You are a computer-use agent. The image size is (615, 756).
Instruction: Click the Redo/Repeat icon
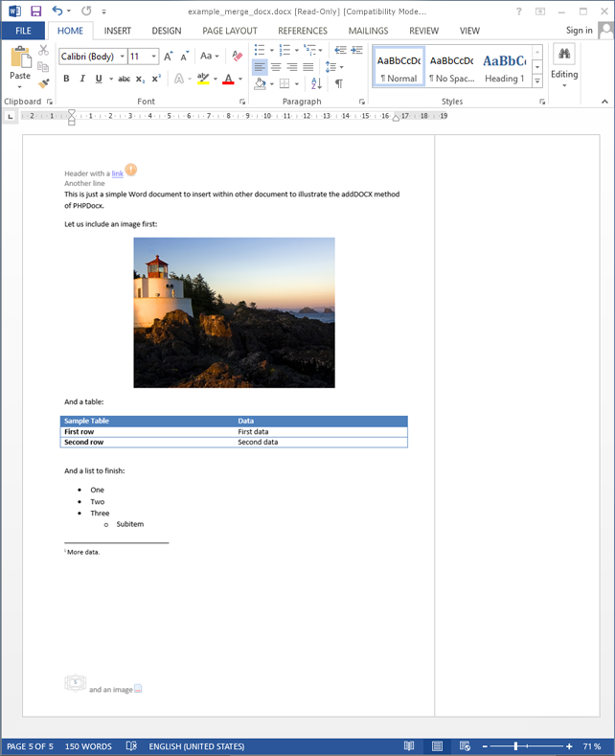(87, 11)
